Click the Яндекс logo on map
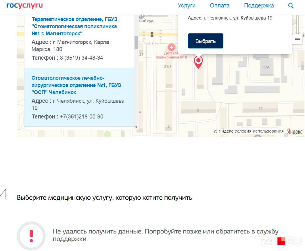The height and width of the screenshot is (251, 305). [x=295, y=132]
